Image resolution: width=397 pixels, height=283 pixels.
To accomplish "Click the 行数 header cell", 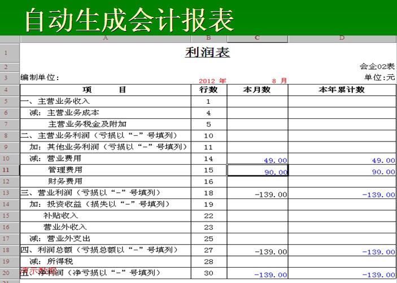I will (209, 90).
